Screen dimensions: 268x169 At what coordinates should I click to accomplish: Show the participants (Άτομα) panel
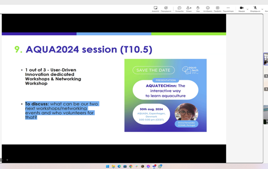[x=189, y=8]
